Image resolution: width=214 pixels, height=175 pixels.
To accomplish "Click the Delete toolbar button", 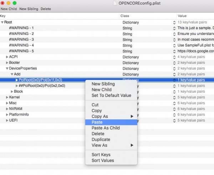I will tap(46, 9).
